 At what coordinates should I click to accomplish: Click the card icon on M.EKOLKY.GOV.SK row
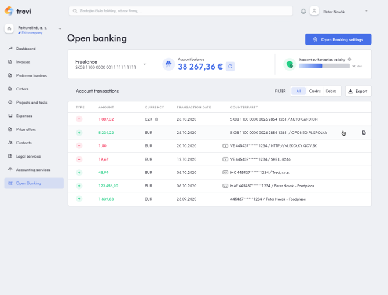coord(225,145)
